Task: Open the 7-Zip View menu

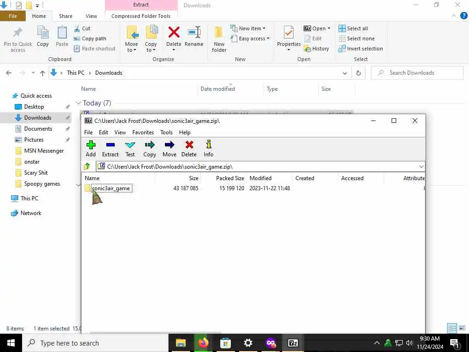Action: pos(120,132)
